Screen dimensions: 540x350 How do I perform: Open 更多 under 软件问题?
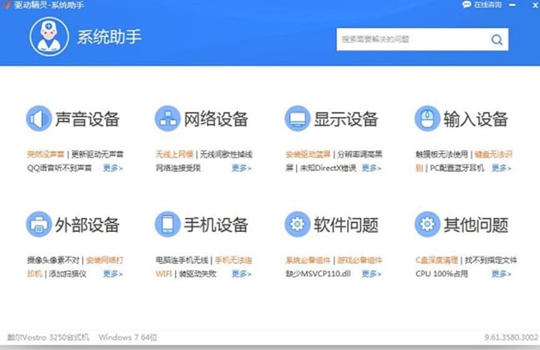click(x=371, y=274)
